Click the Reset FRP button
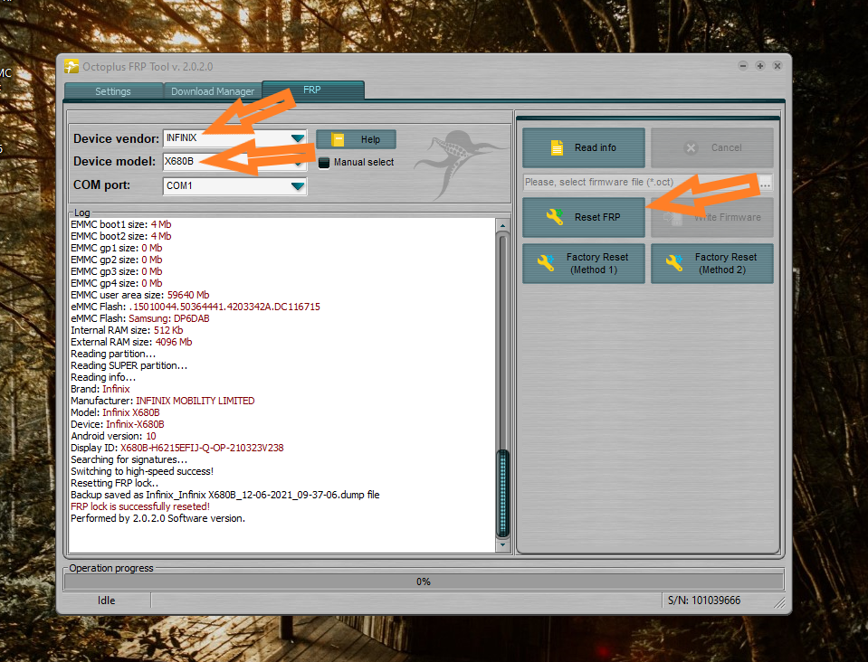868x662 pixels. tap(584, 217)
